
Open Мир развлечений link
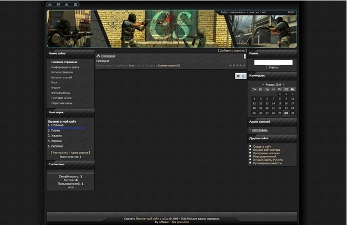point(264,156)
